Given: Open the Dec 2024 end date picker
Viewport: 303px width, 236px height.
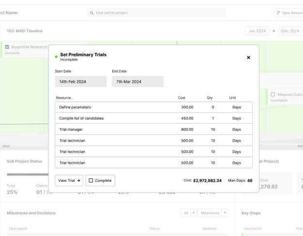Looking at the screenshot, I should pyautogui.click(x=290, y=31).
